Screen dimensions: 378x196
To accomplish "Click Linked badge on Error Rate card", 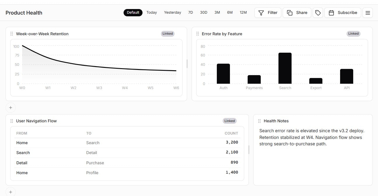I will coord(354,33).
